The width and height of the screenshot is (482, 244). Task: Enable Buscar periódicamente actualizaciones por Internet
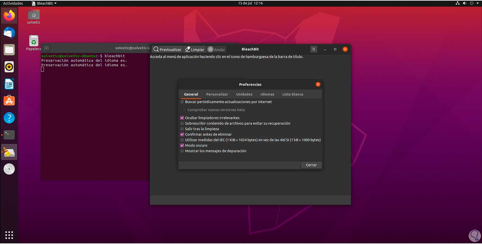(x=182, y=102)
